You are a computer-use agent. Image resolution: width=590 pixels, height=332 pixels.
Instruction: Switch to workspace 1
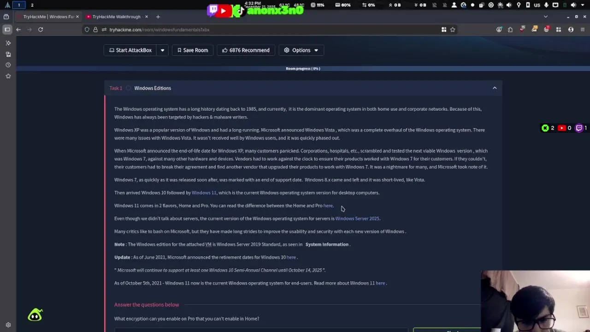click(19, 5)
